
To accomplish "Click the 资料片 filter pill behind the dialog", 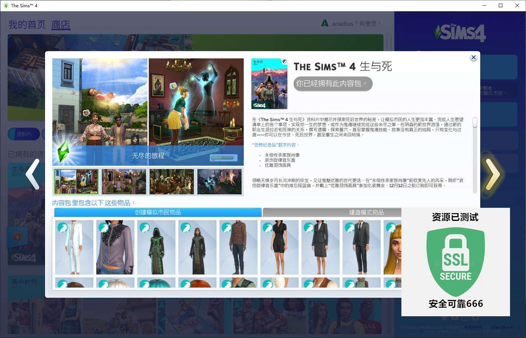I will coord(24,134).
